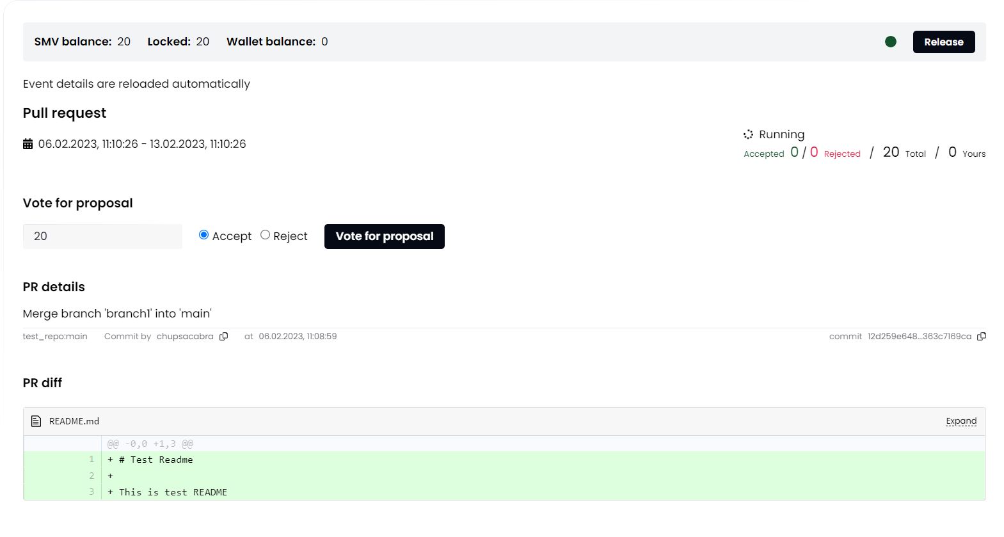The height and width of the screenshot is (537, 1004).
Task: Expand the README.md diff
Action: point(960,421)
